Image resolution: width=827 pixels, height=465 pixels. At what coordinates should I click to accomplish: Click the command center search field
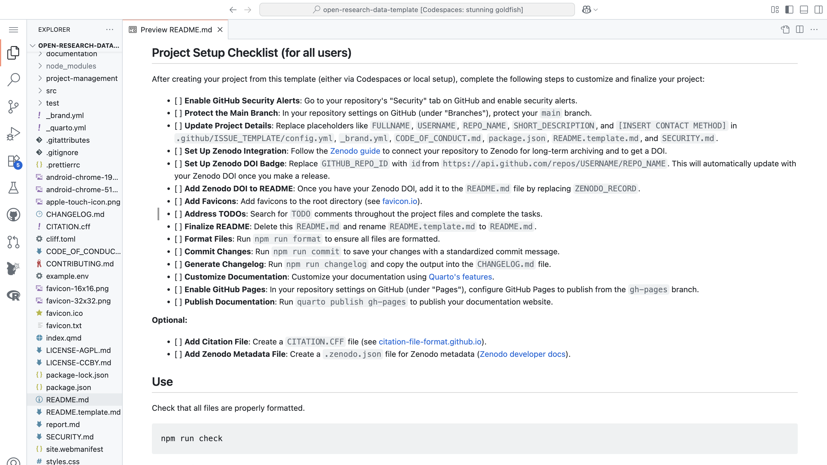pyautogui.click(x=417, y=10)
